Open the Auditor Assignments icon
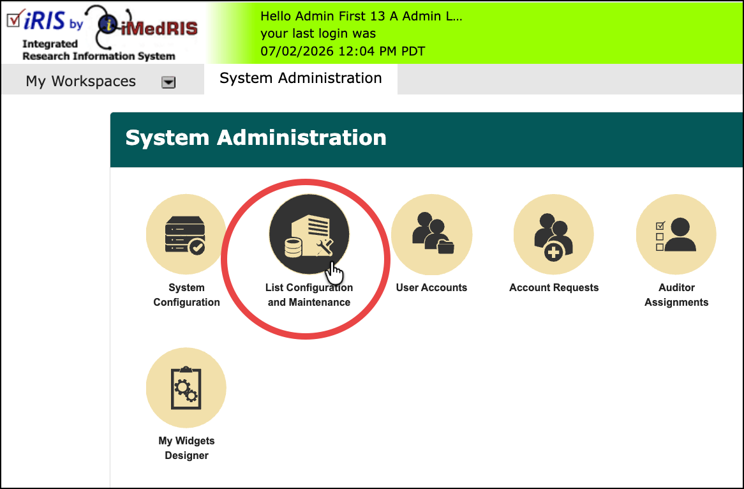The image size is (744, 489). pos(676,234)
